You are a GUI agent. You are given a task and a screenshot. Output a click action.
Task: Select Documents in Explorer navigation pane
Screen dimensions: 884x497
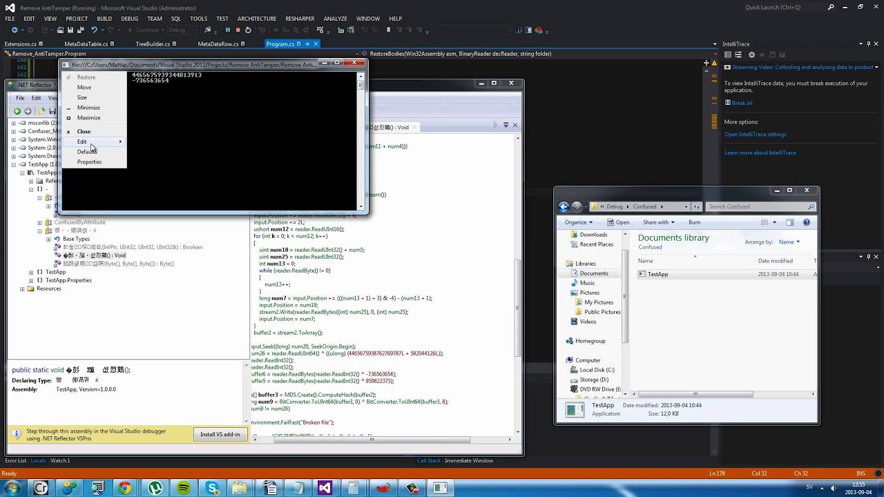(x=594, y=273)
